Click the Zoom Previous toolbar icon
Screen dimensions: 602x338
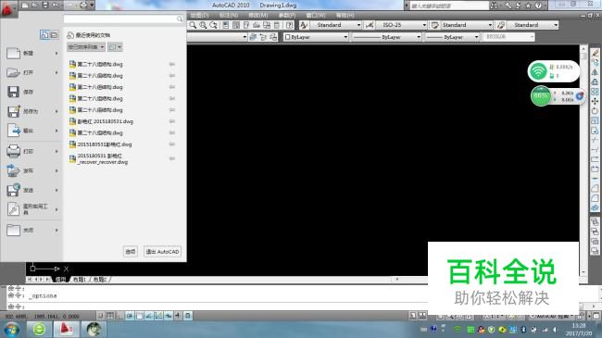pyautogui.click(x=213, y=25)
